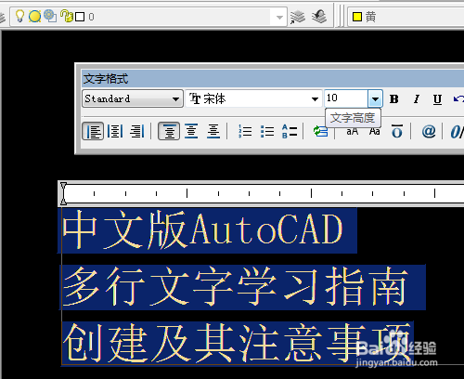Viewport: 464px width, 379px height.
Task: Click the text height field showing 10
Action: click(346, 98)
